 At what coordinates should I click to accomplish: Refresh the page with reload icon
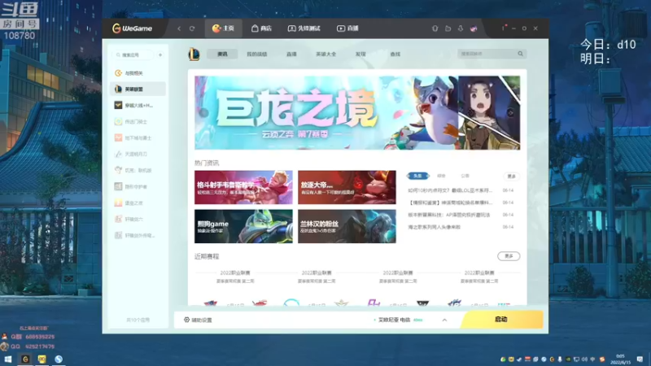(x=192, y=28)
